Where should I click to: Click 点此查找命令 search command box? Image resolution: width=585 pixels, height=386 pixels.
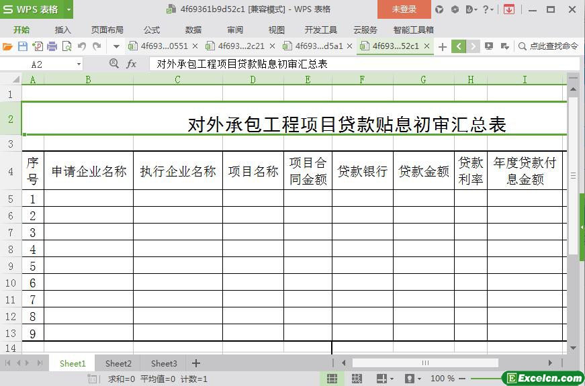(548, 46)
